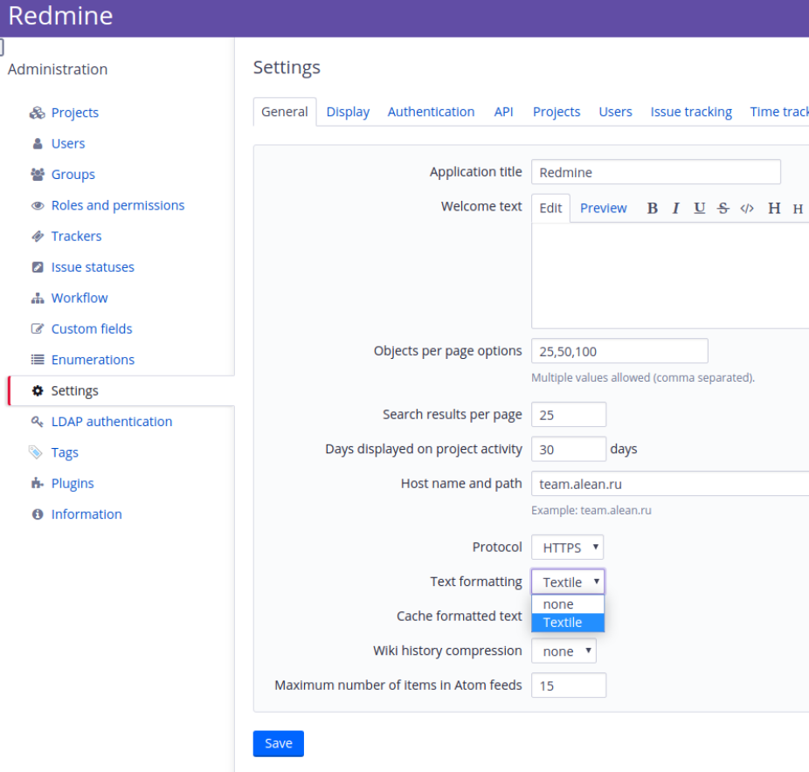Apply strikethrough formatting to welcome text
809x772 pixels.
coord(723,209)
